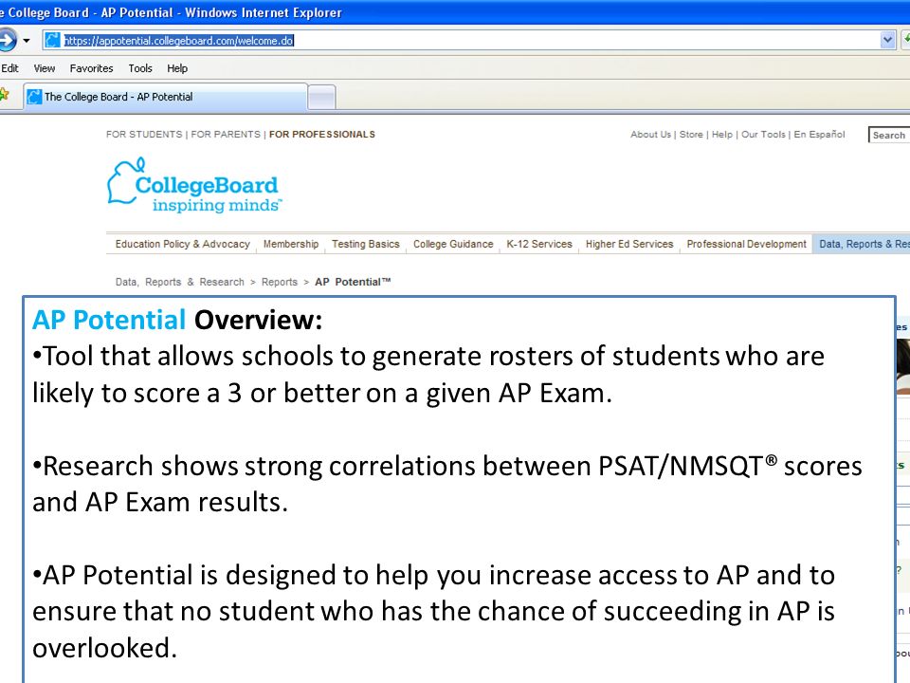910x683 pixels.
Task: Click the page icon in address bar
Action: point(53,40)
